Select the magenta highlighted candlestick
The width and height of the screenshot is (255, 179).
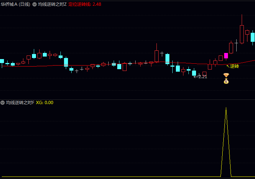pyautogui.click(x=226, y=56)
